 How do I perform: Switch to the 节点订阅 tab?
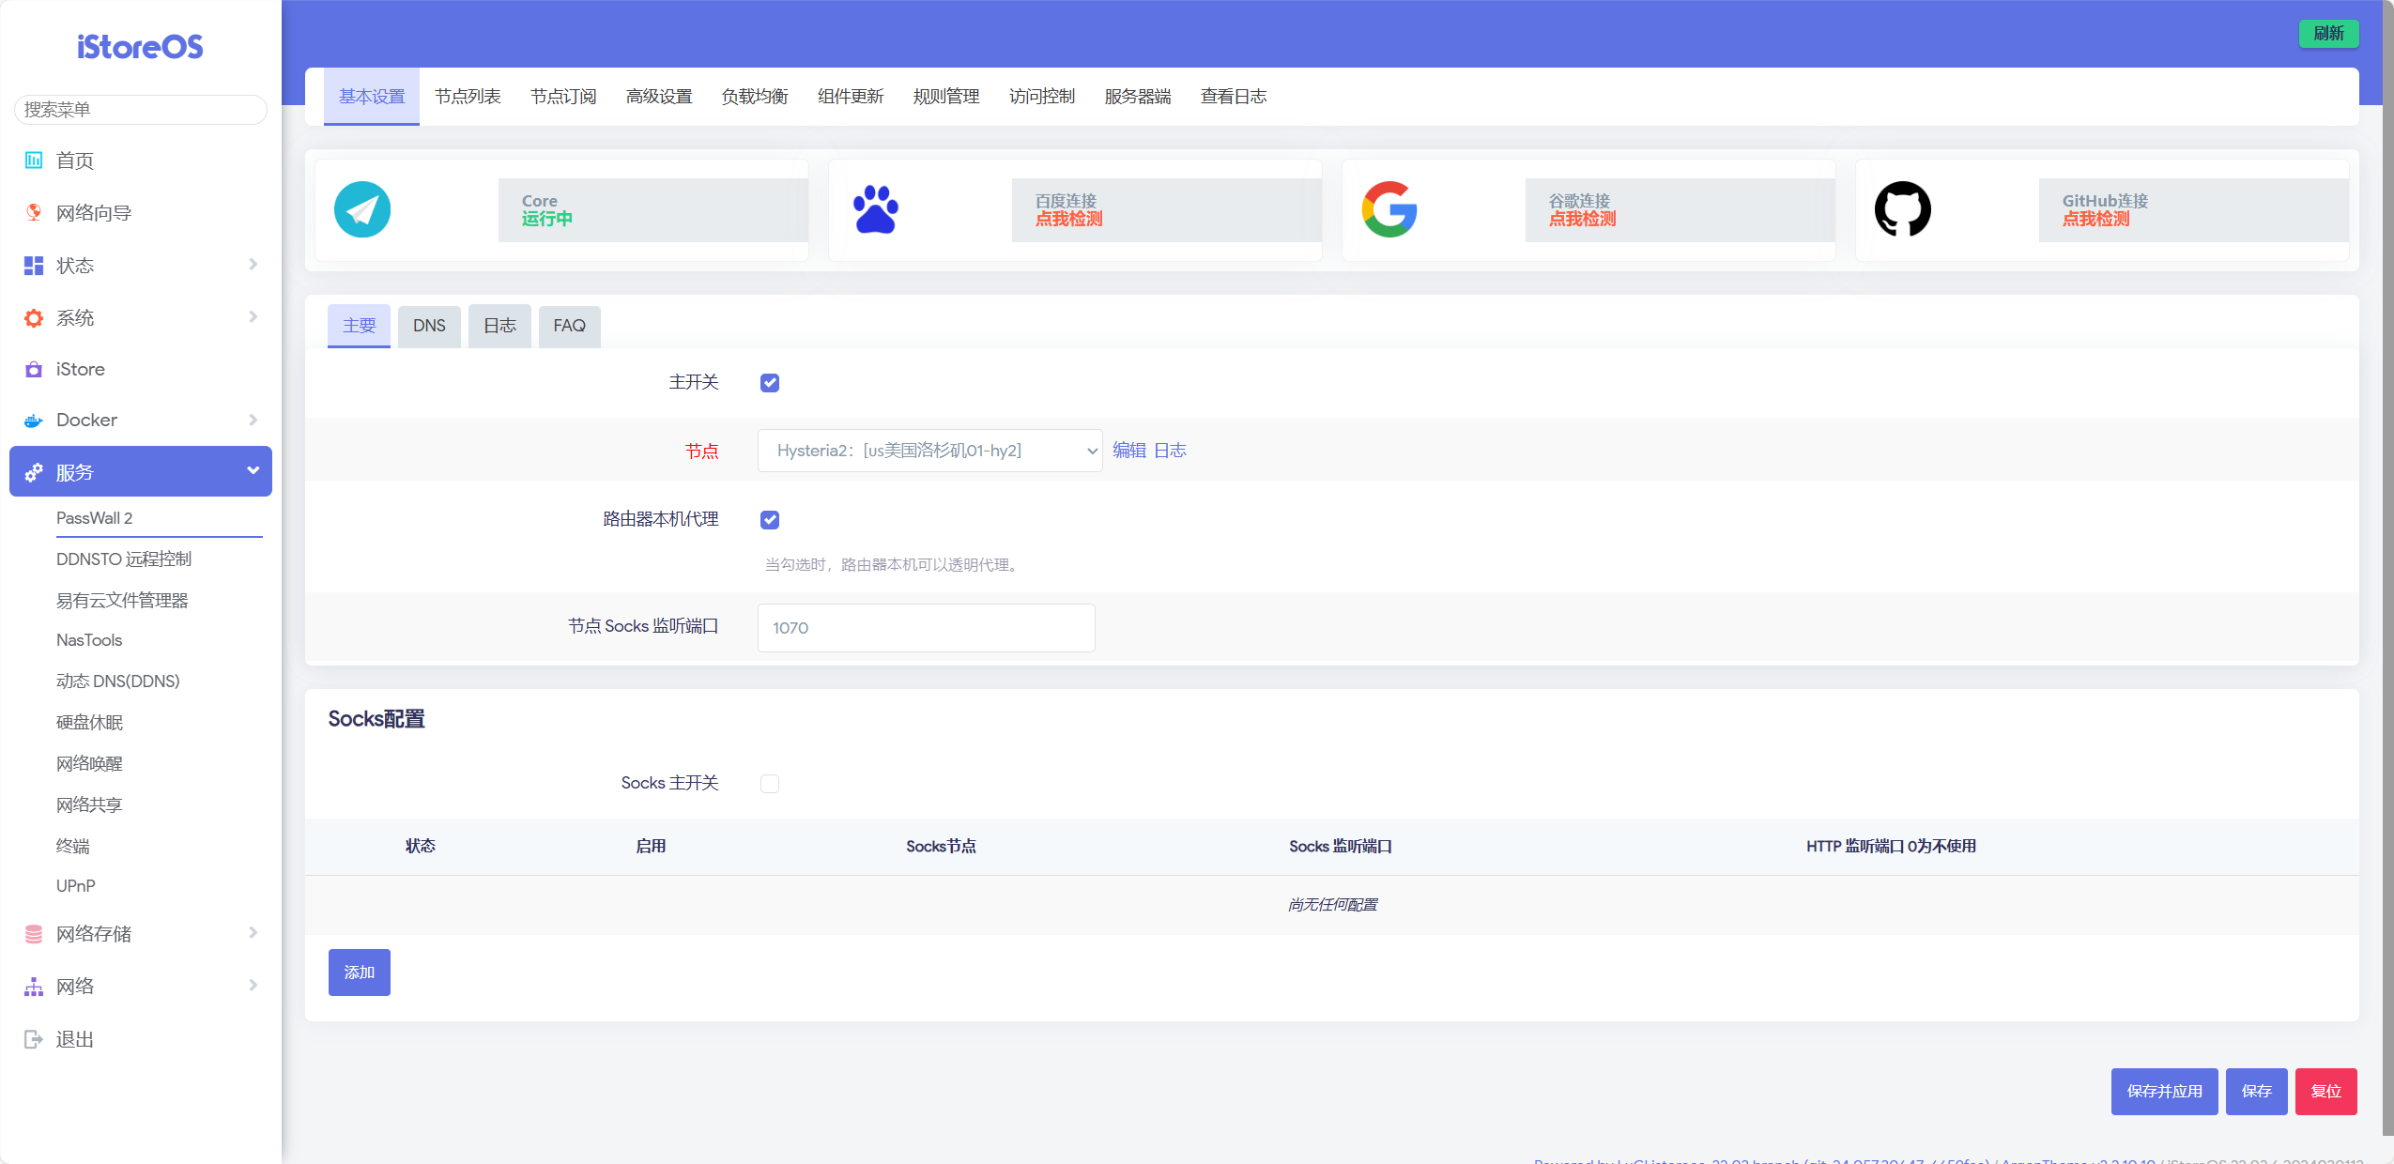point(563,97)
